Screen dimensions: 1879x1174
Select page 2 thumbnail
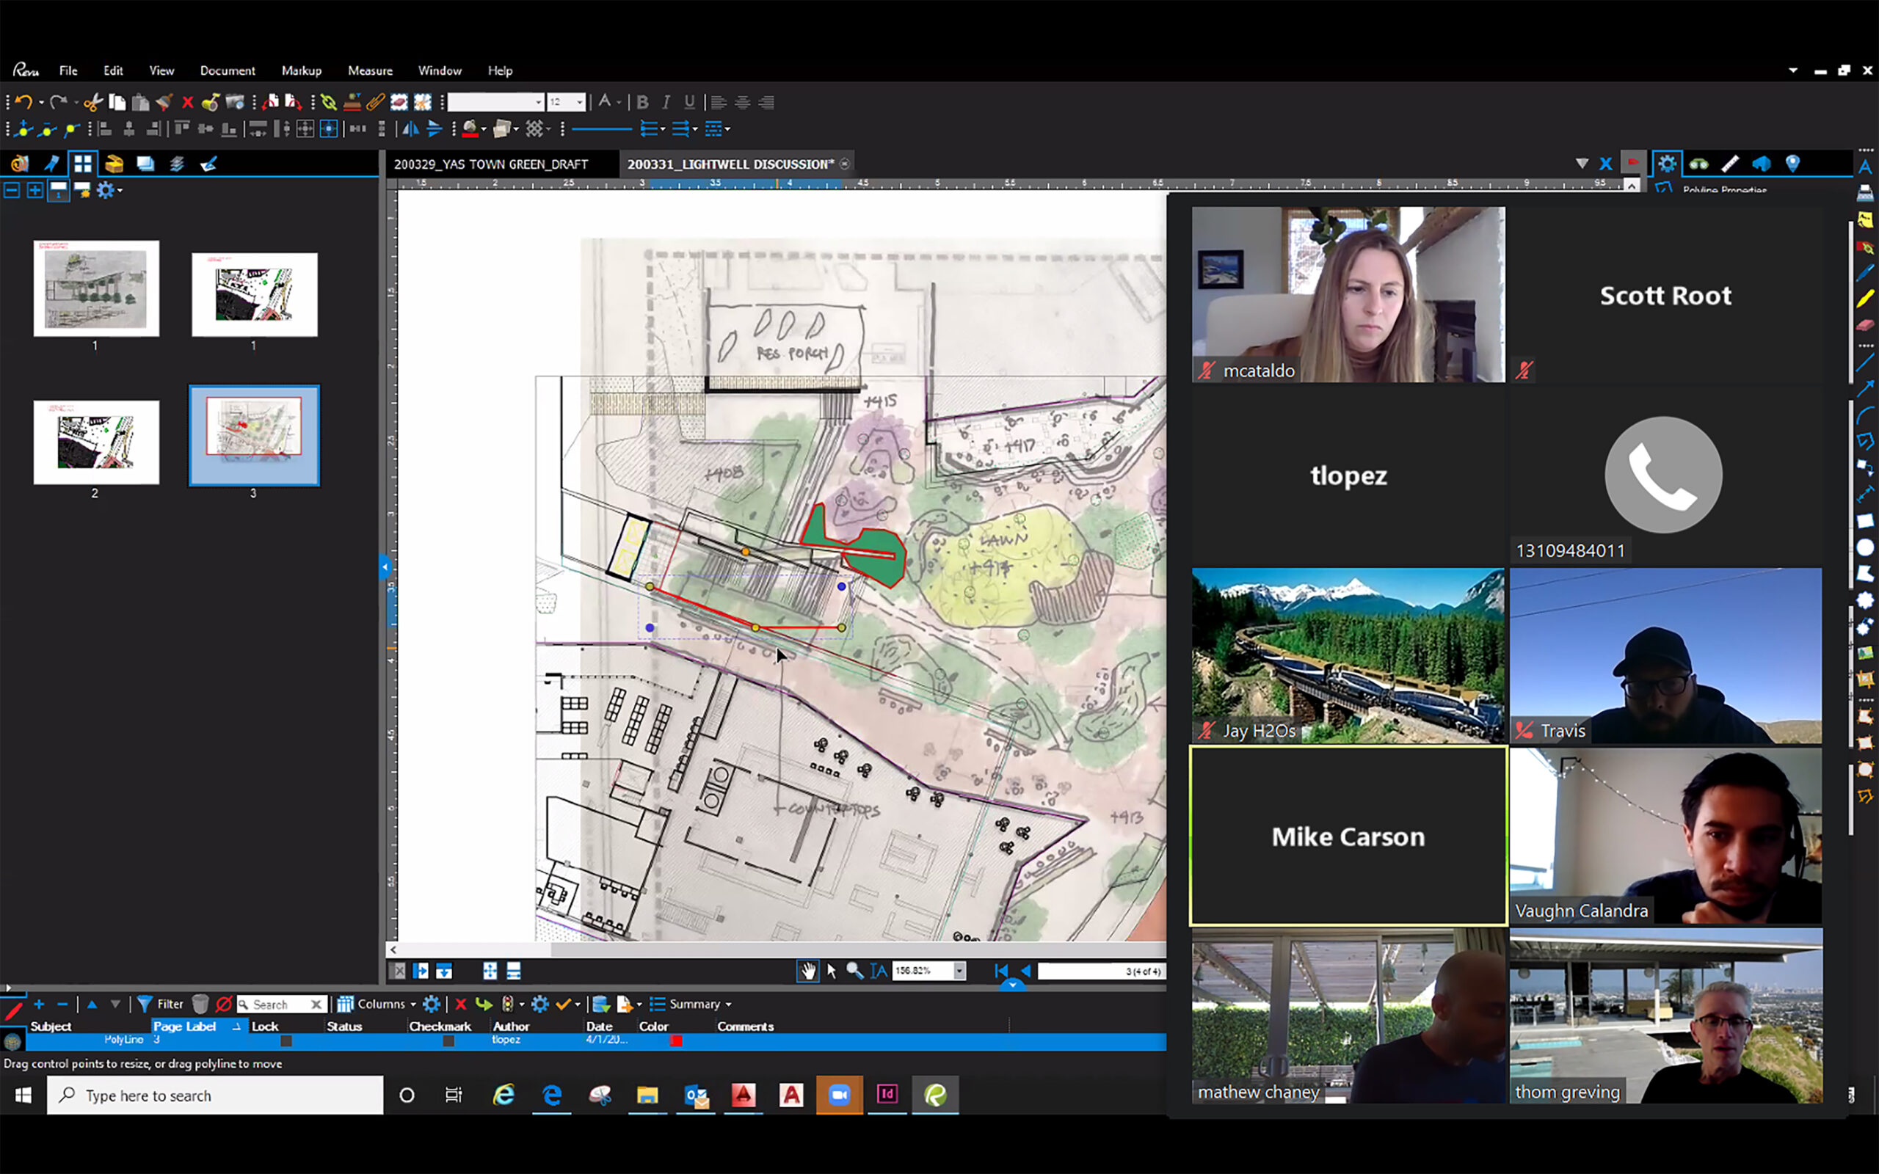pos(96,442)
